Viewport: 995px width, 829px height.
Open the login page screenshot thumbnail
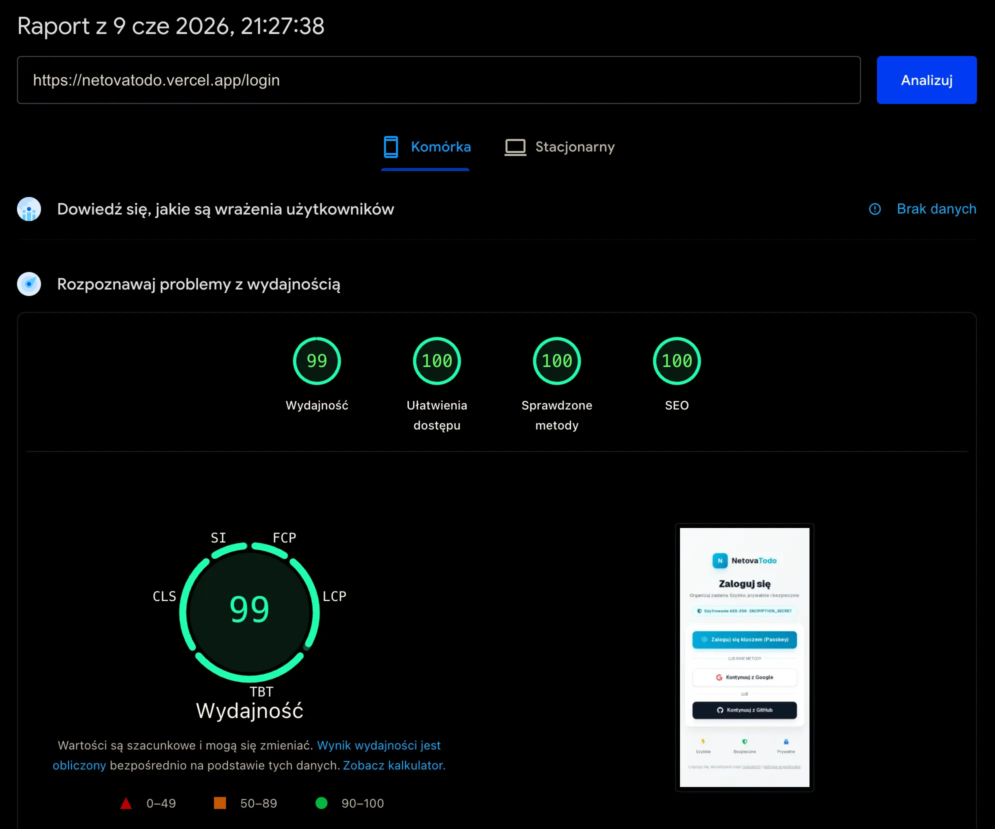(744, 657)
